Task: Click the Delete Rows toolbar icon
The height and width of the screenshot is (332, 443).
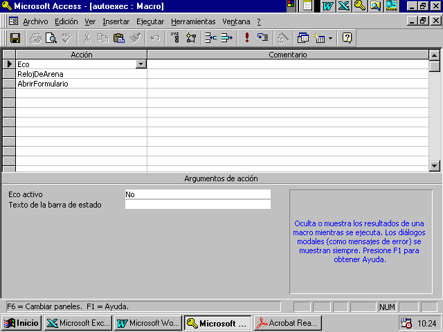Action: [x=226, y=38]
